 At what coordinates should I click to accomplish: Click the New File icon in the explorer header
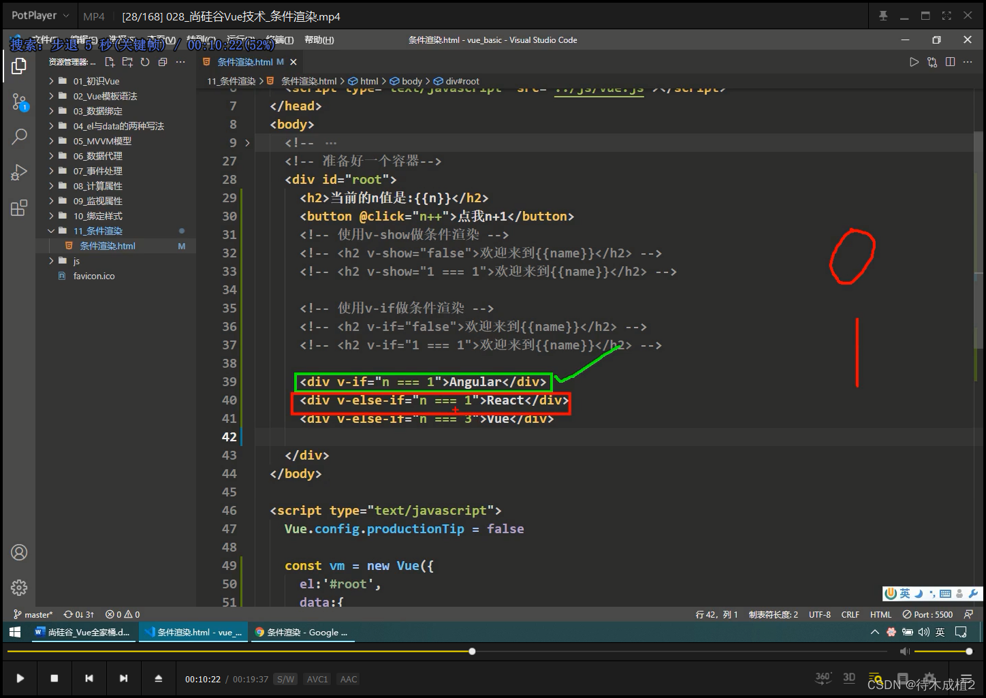tap(110, 62)
